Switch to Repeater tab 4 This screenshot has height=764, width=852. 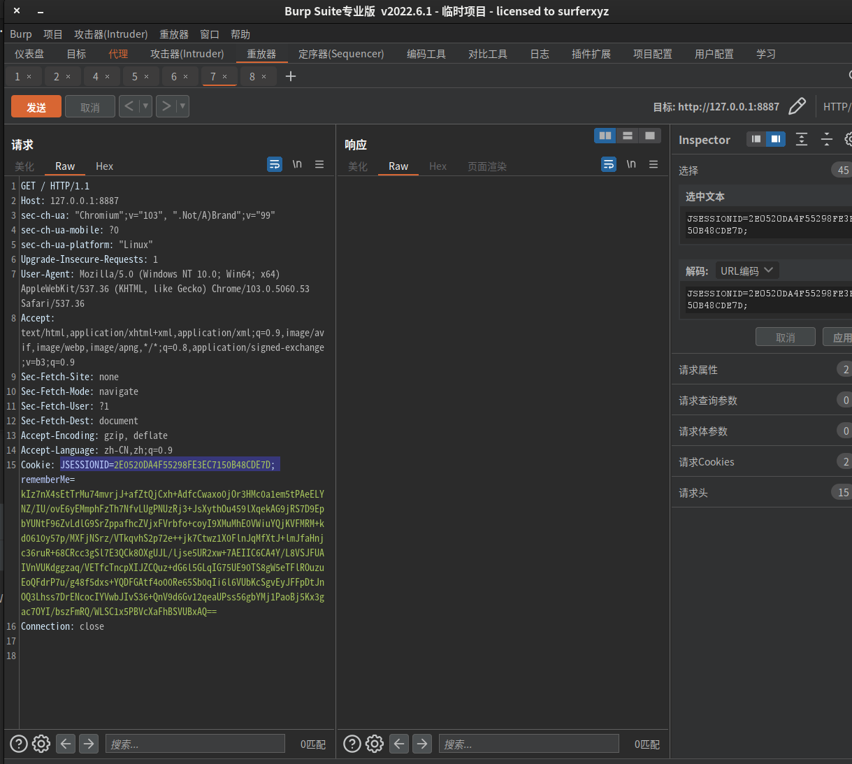[96, 76]
